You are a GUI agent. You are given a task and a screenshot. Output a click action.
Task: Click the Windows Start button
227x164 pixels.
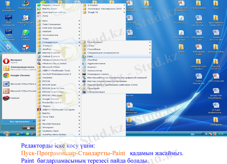point(6,134)
